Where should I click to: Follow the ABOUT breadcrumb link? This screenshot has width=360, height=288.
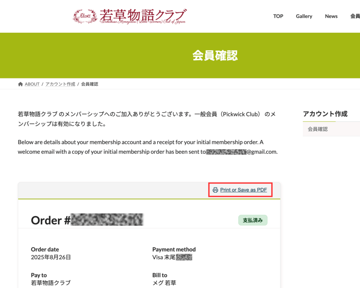pos(32,84)
